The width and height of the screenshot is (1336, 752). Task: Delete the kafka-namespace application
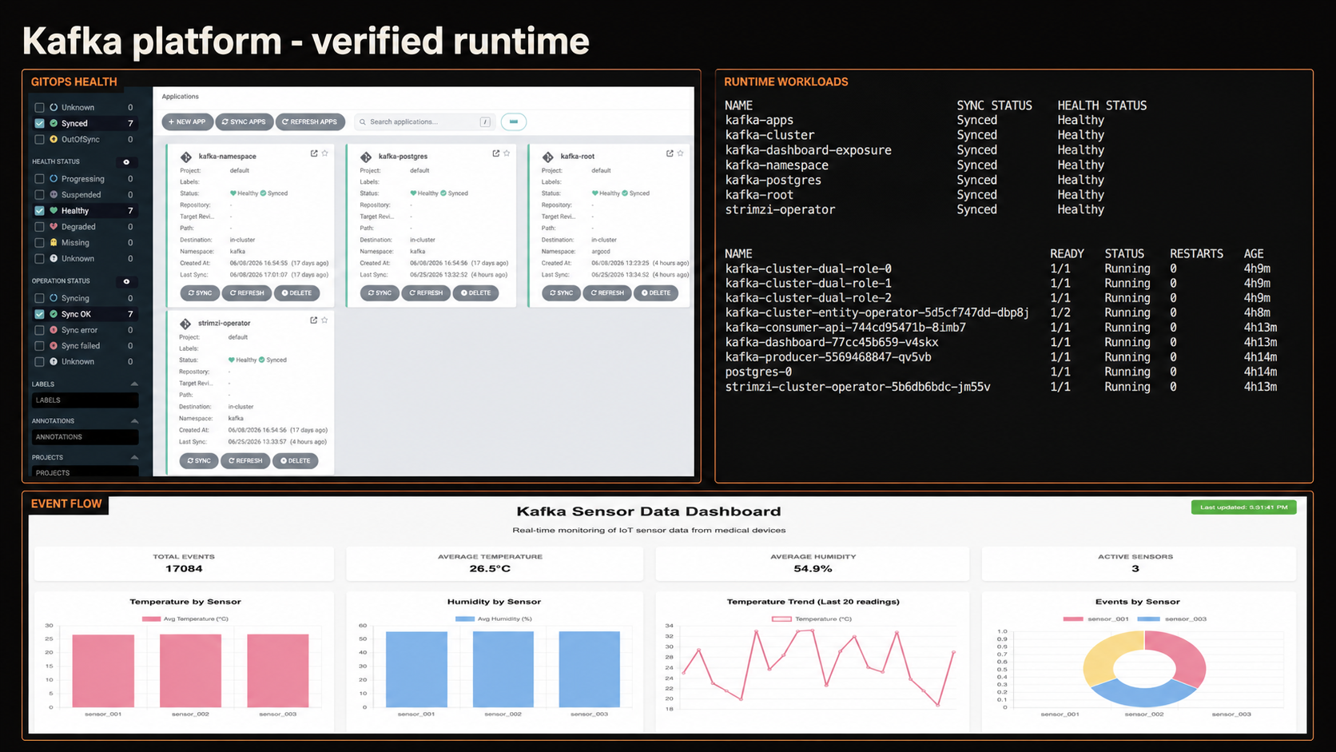[x=296, y=293]
